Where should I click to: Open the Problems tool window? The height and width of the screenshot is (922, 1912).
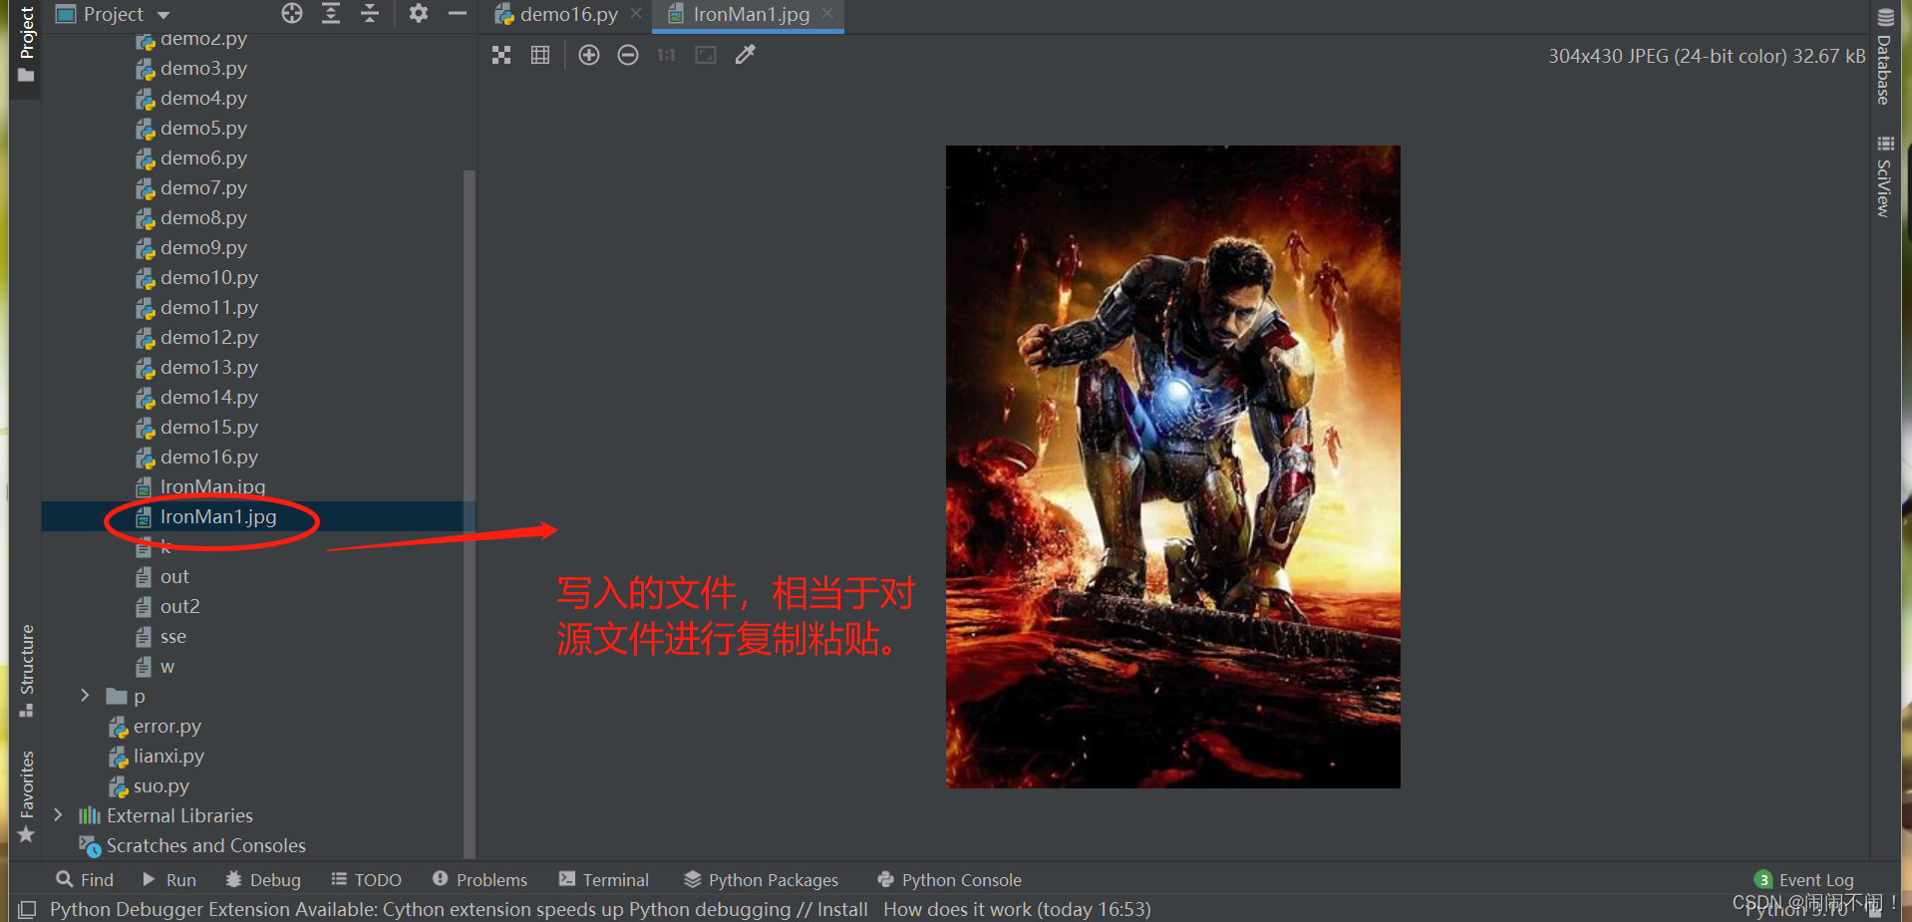click(x=479, y=880)
